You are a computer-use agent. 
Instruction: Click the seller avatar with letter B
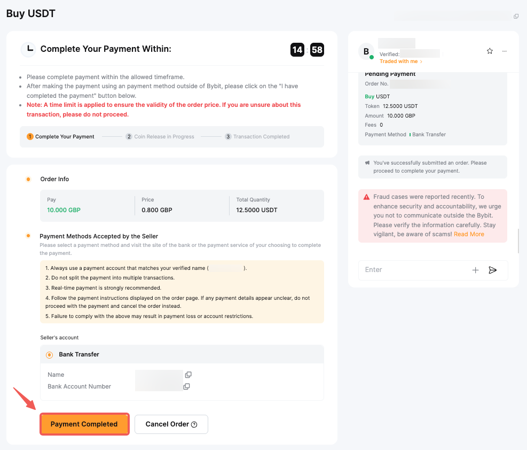(366, 52)
